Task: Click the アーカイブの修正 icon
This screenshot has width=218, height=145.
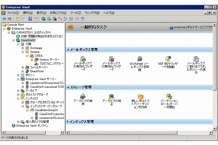Action: click(111, 96)
